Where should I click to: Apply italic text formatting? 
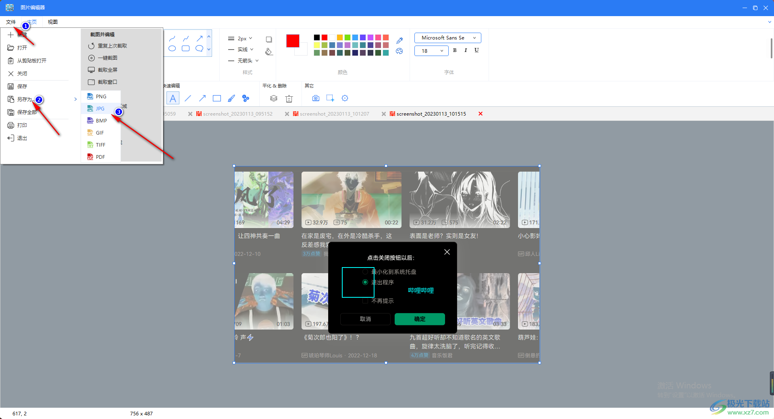pos(466,50)
